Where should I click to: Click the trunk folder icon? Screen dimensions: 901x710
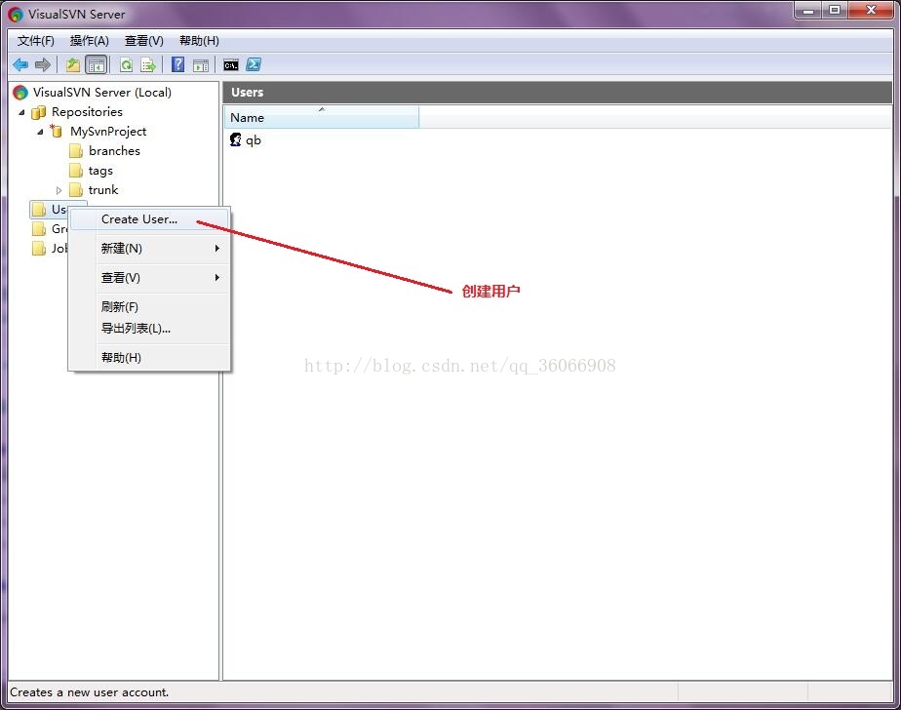click(76, 190)
